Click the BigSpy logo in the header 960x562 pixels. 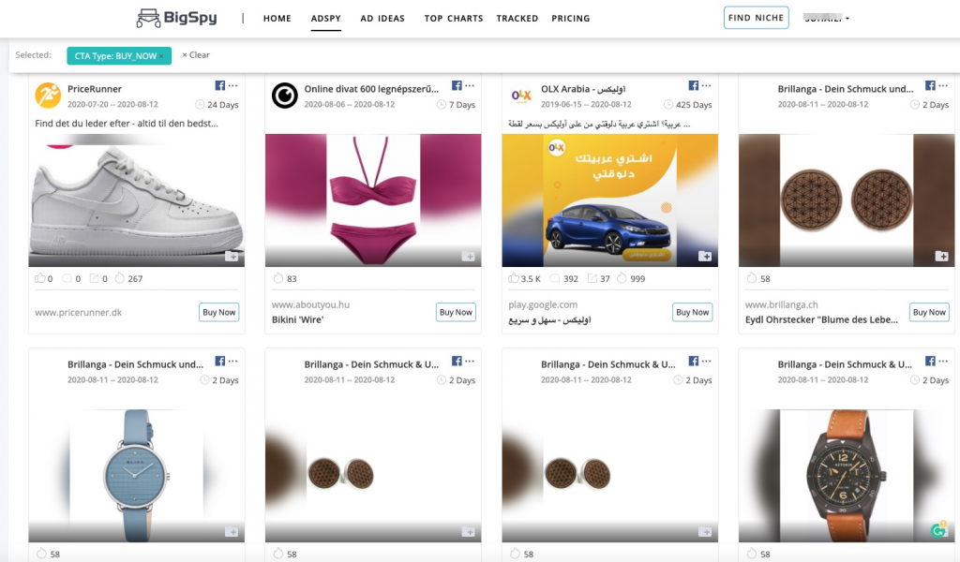tap(179, 17)
